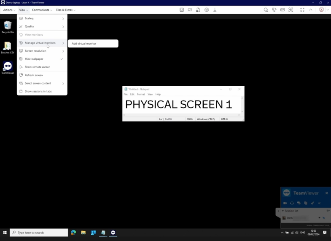Click the Recycle Bin desktop icon
Viewport: 331px width, 241px height.
8,27
